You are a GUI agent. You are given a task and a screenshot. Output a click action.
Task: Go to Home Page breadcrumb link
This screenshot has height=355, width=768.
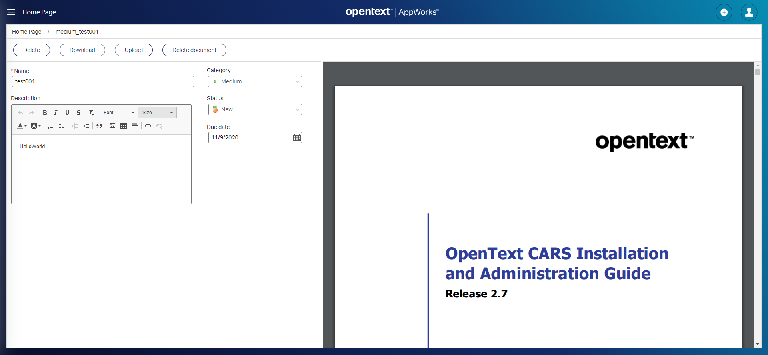tap(26, 32)
